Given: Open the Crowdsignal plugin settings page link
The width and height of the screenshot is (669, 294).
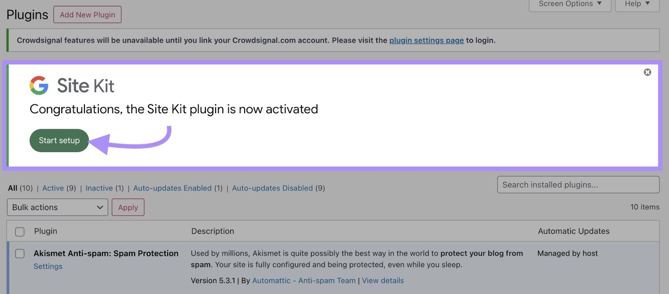Looking at the screenshot, I should 426,41.
